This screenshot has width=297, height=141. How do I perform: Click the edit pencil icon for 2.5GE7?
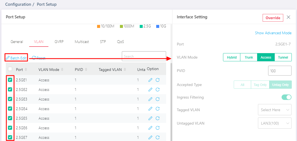tap(150, 137)
